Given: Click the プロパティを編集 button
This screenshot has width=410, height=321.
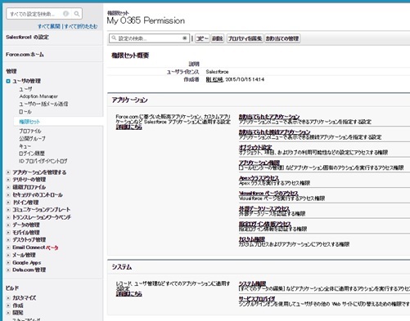Looking at the screenshot, I should (x=245, y=38).
